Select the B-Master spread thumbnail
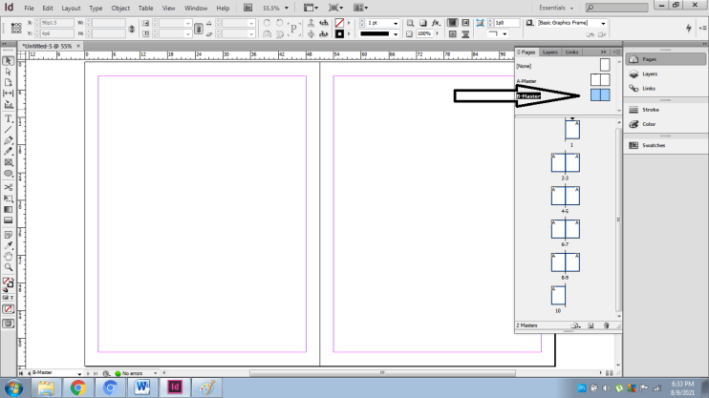The image size is (709, 398). pos(600,94)
